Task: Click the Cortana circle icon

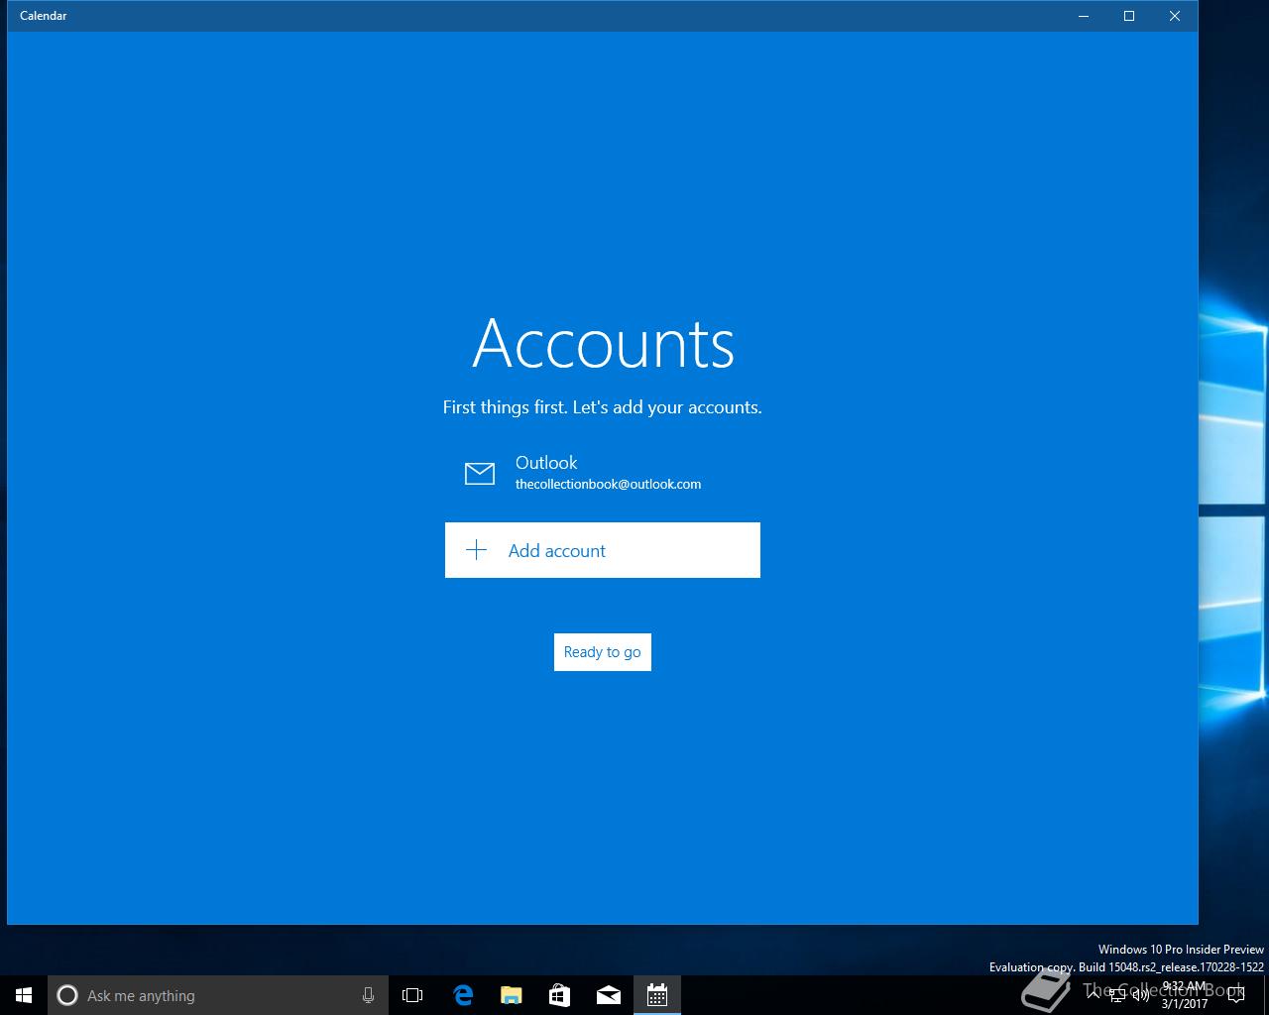Action: tap(67, 995)
